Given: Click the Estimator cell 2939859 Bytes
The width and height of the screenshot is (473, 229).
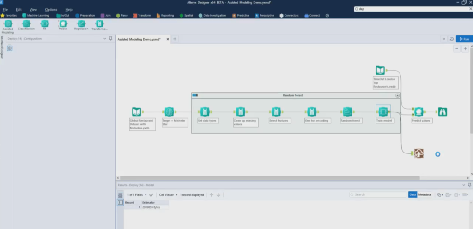Looking at the screenshot, I should 155,207.
